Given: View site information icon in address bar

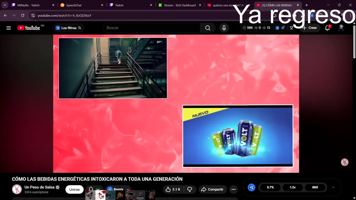Looking at the screenshot, I should coord(33,15).
